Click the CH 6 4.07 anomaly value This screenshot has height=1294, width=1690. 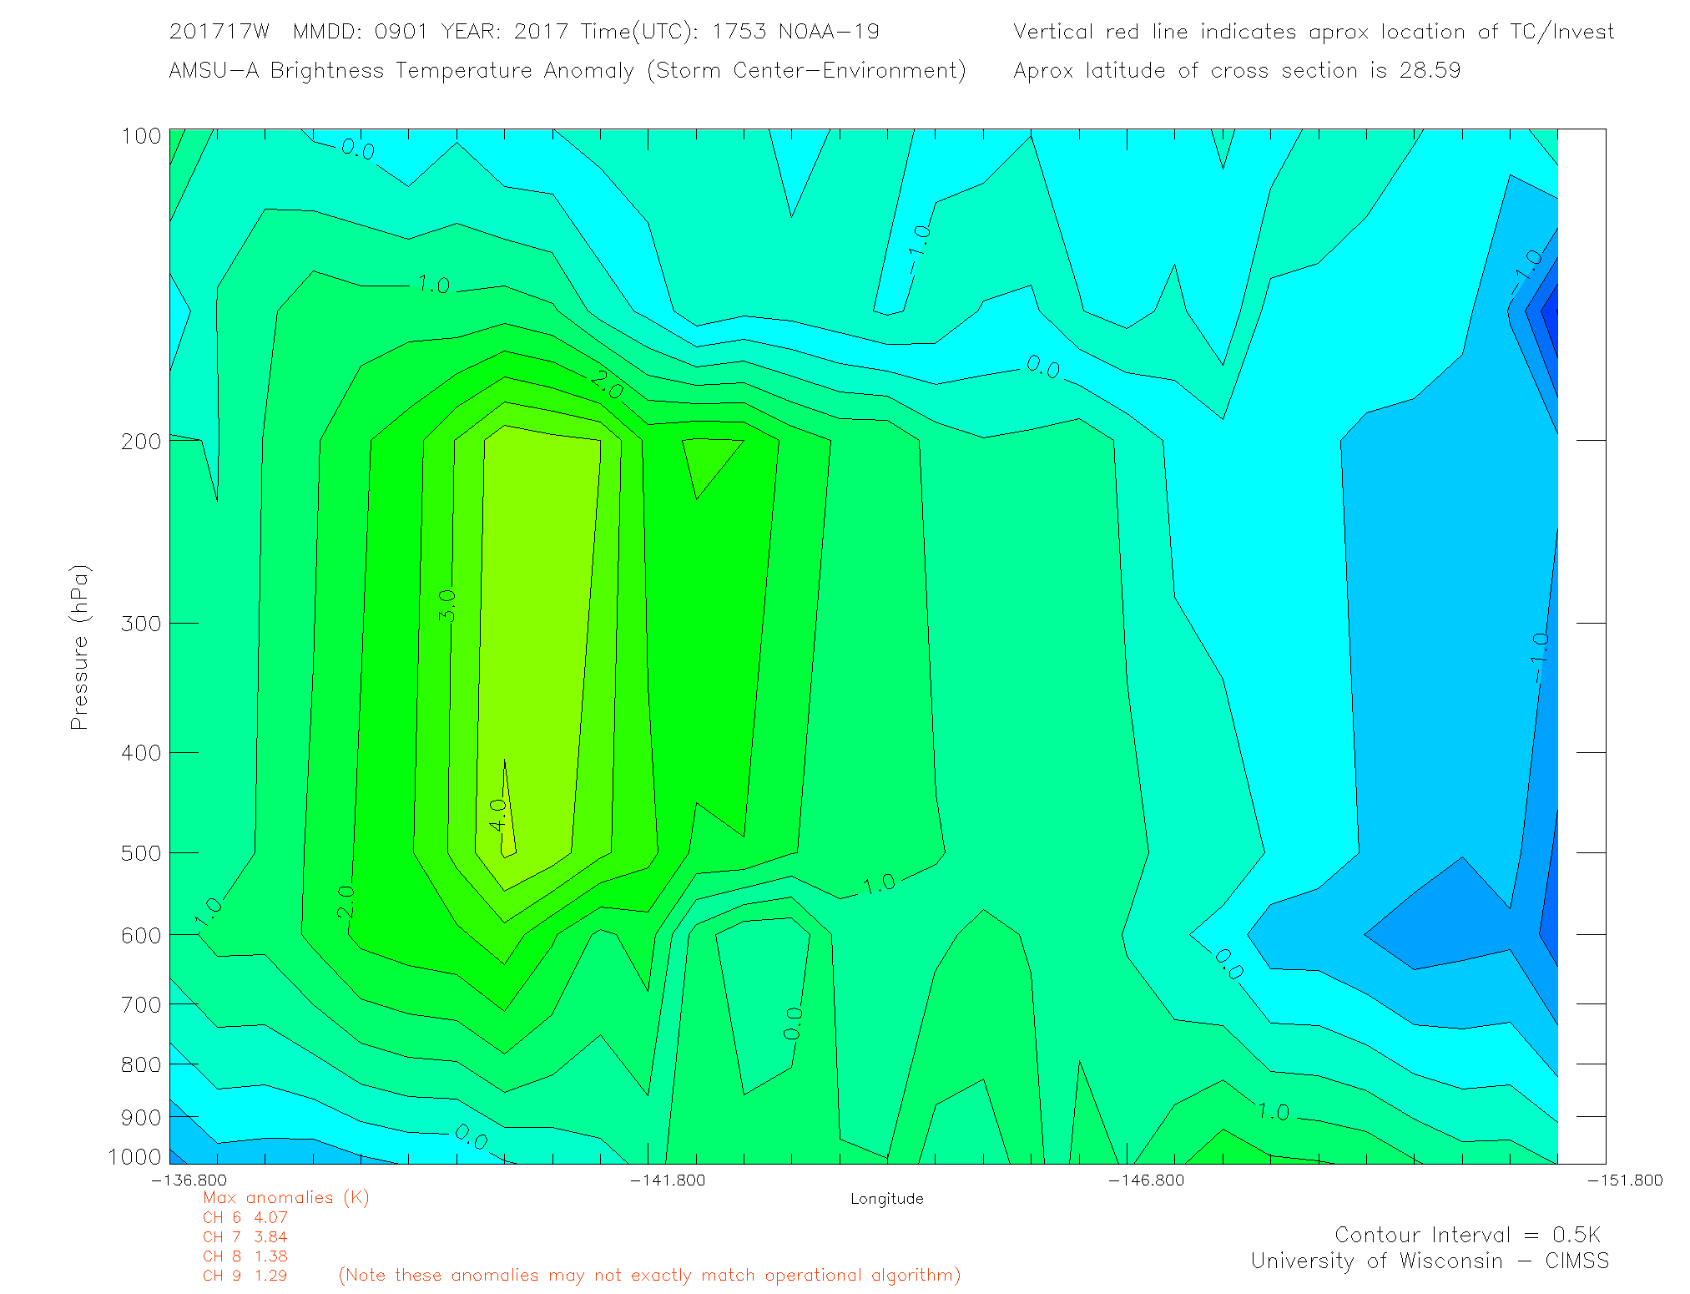pos(245,1218)
